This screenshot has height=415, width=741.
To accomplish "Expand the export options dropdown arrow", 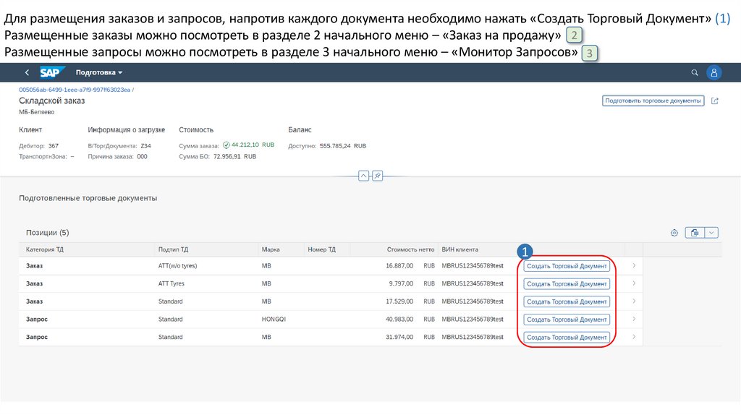I will click(712, 233).
